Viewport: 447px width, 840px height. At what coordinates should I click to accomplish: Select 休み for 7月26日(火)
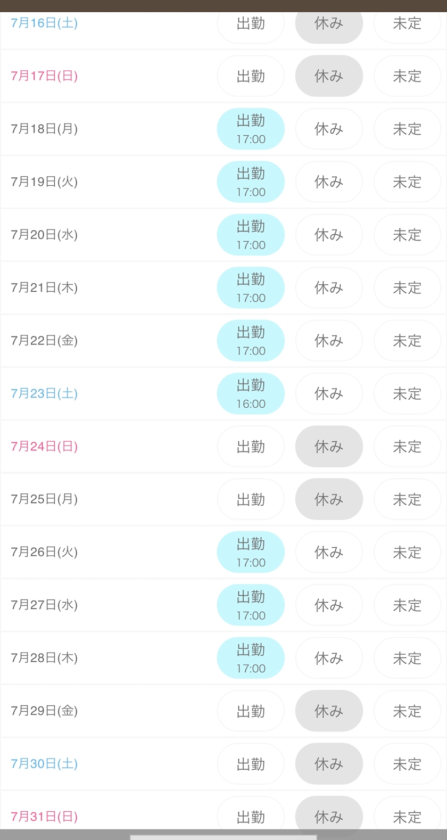[x=329, y=553]
